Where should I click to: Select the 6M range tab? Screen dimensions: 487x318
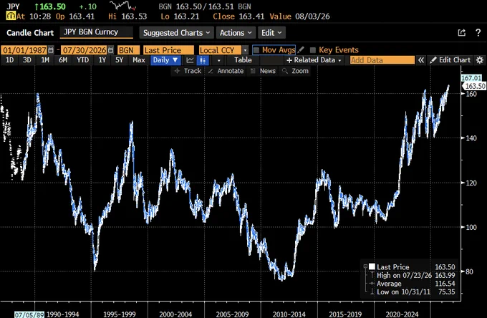point(63,60)
